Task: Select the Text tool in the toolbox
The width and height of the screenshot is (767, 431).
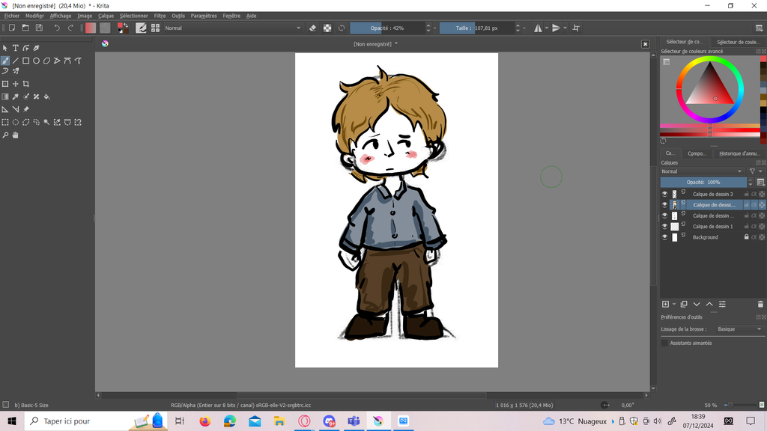Action: pyautogui.click(x=15, y=48)
